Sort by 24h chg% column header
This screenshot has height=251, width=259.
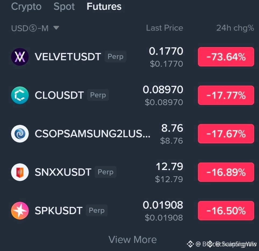pyautogui.click(x=235, y=28)
